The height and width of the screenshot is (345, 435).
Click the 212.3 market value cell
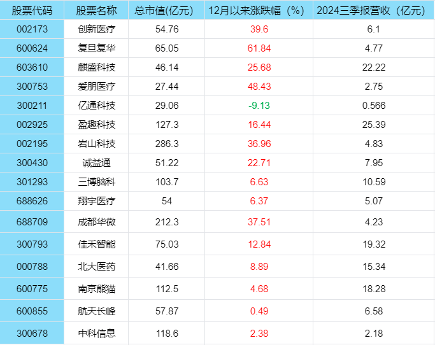pyautogui.click(x=167, y=222)
